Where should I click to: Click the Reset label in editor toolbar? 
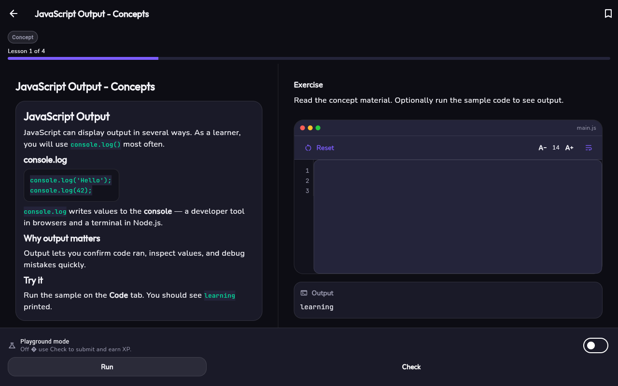tap(325, 148)
